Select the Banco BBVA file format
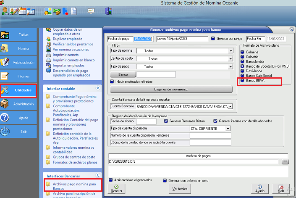The width and height of the screenshot is (296, 198). pyautogui.click(x=242, y=80)
